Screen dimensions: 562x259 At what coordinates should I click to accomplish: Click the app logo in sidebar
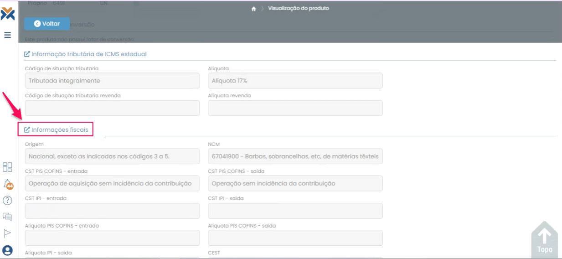(x=7, y=14)
